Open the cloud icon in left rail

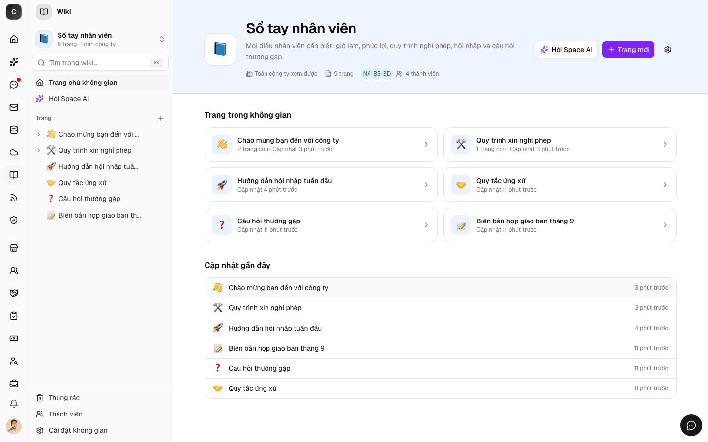pyautogui.click(x=14, y=152)
